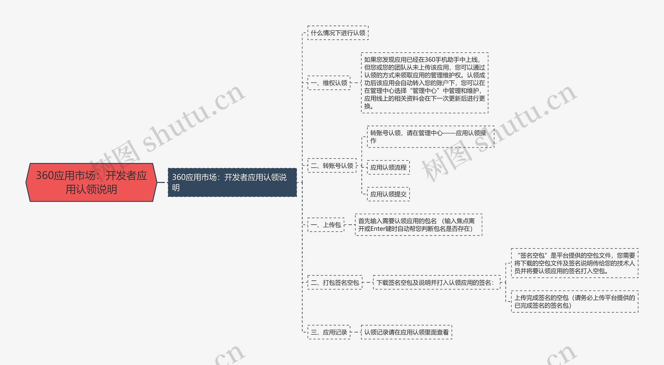The height and width of the screenshot is (365, 664).
Task: Click the node 三、应用记录
Action: (x=329, y=332)
